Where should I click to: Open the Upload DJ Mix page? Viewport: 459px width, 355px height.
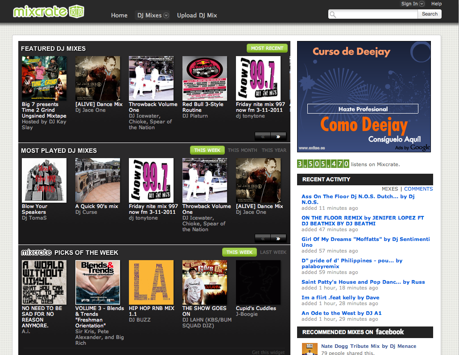pos(197,15)
